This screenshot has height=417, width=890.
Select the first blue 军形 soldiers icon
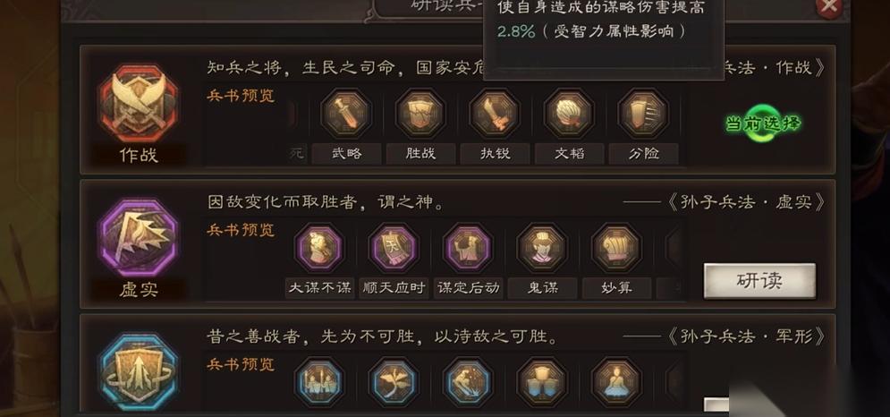(x=319, y=382)
